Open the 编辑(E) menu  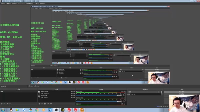(8, 3)
